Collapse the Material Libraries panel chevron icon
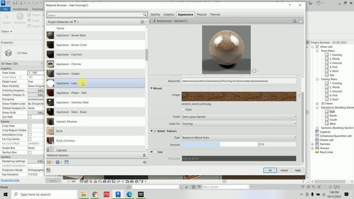This screenshot has width=354, height=199. pyautogui.click(x=144, y=155)
